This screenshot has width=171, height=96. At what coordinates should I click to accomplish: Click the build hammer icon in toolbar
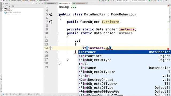(100, 1)
